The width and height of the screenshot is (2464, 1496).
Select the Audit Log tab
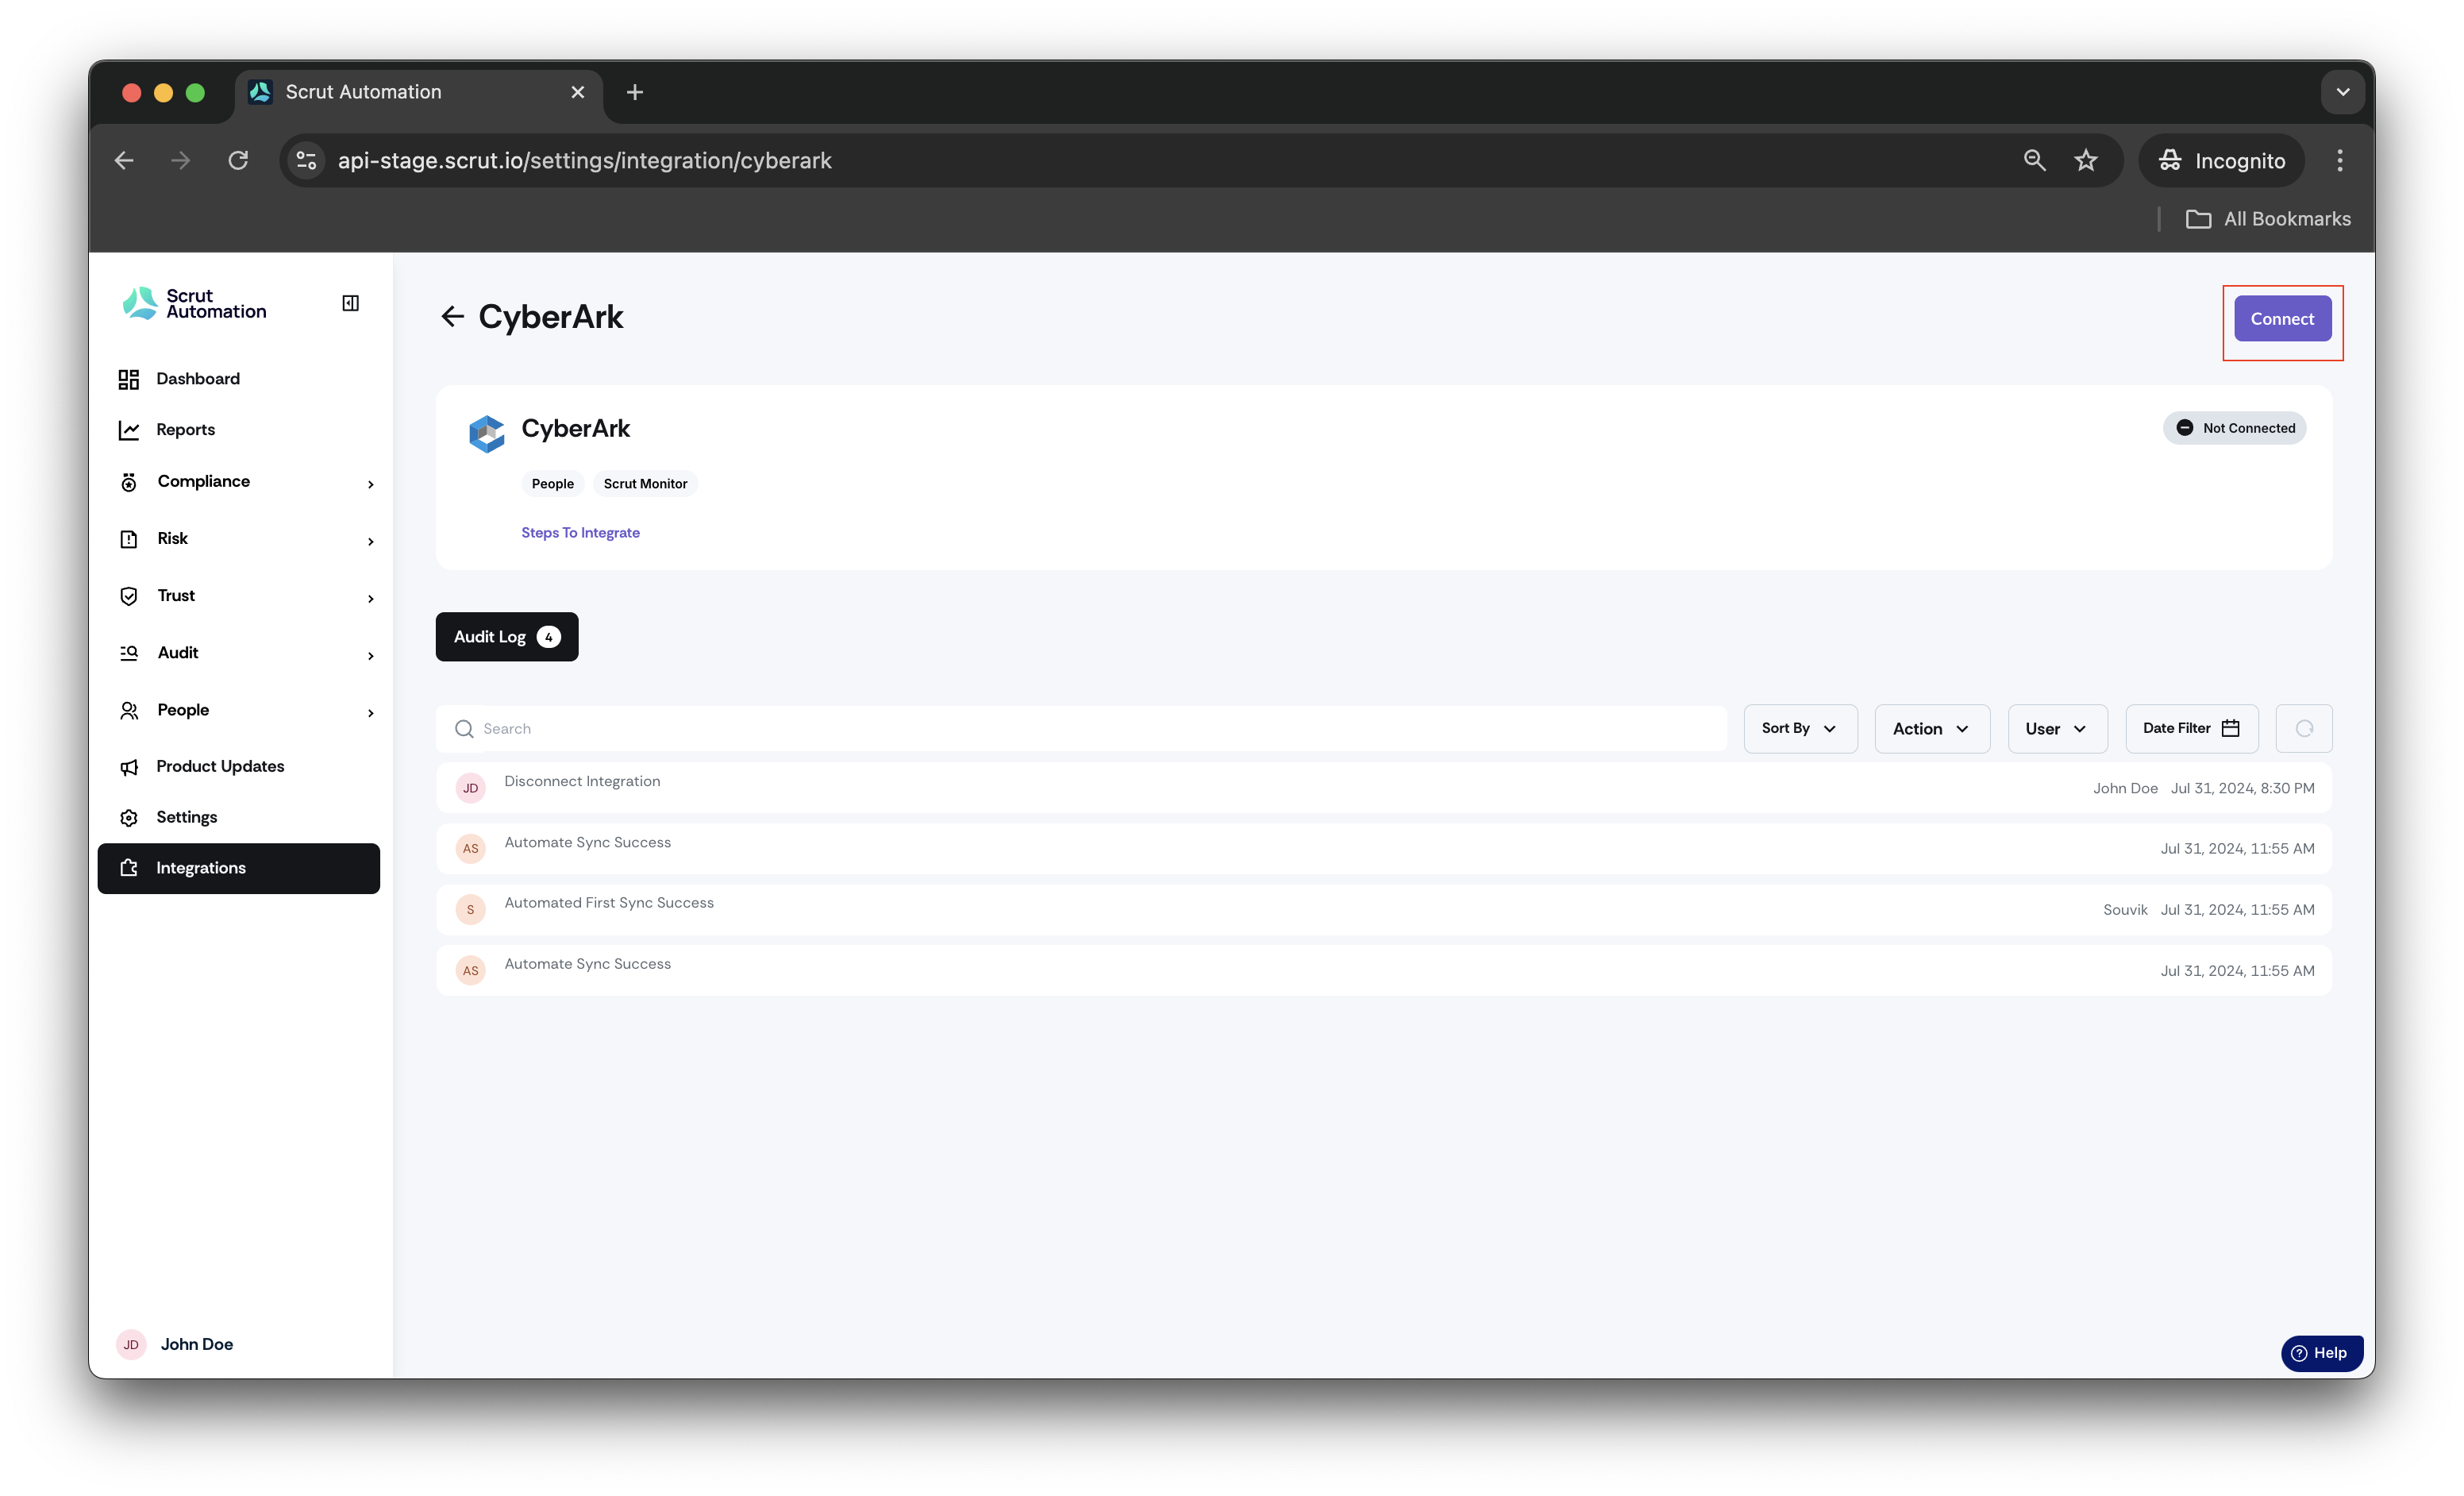tap(507, 637)
